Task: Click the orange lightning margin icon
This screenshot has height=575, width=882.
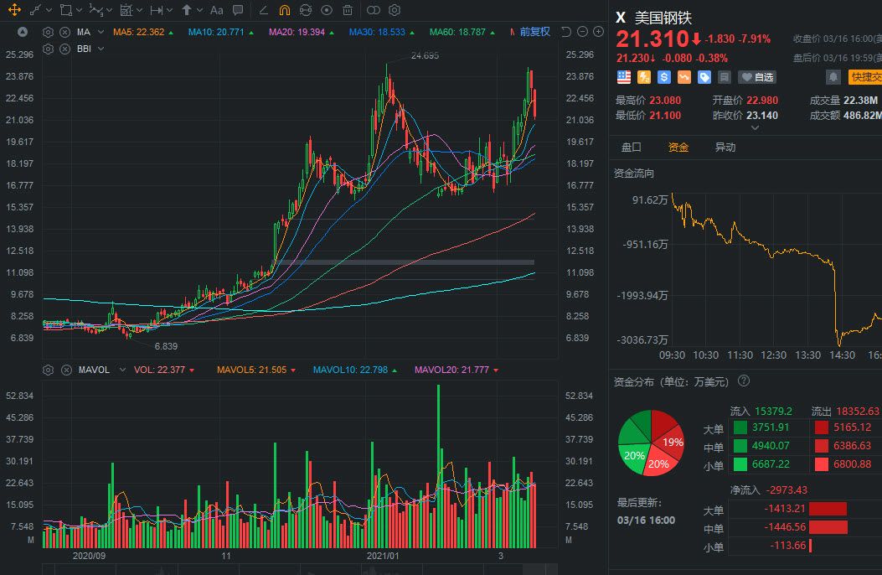Action: [x=644, y=77]
